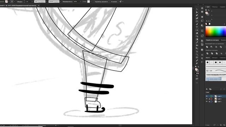226x127 pixels.
Task: Open variable width profile dropdown
Action: pyautogui.click(x=47, y=1)
